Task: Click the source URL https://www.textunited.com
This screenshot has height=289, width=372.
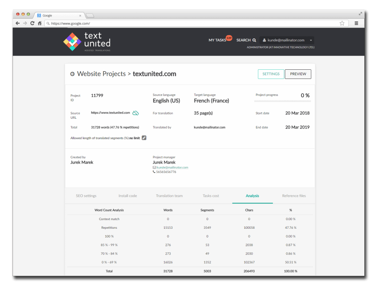Action: pos(110,113)
